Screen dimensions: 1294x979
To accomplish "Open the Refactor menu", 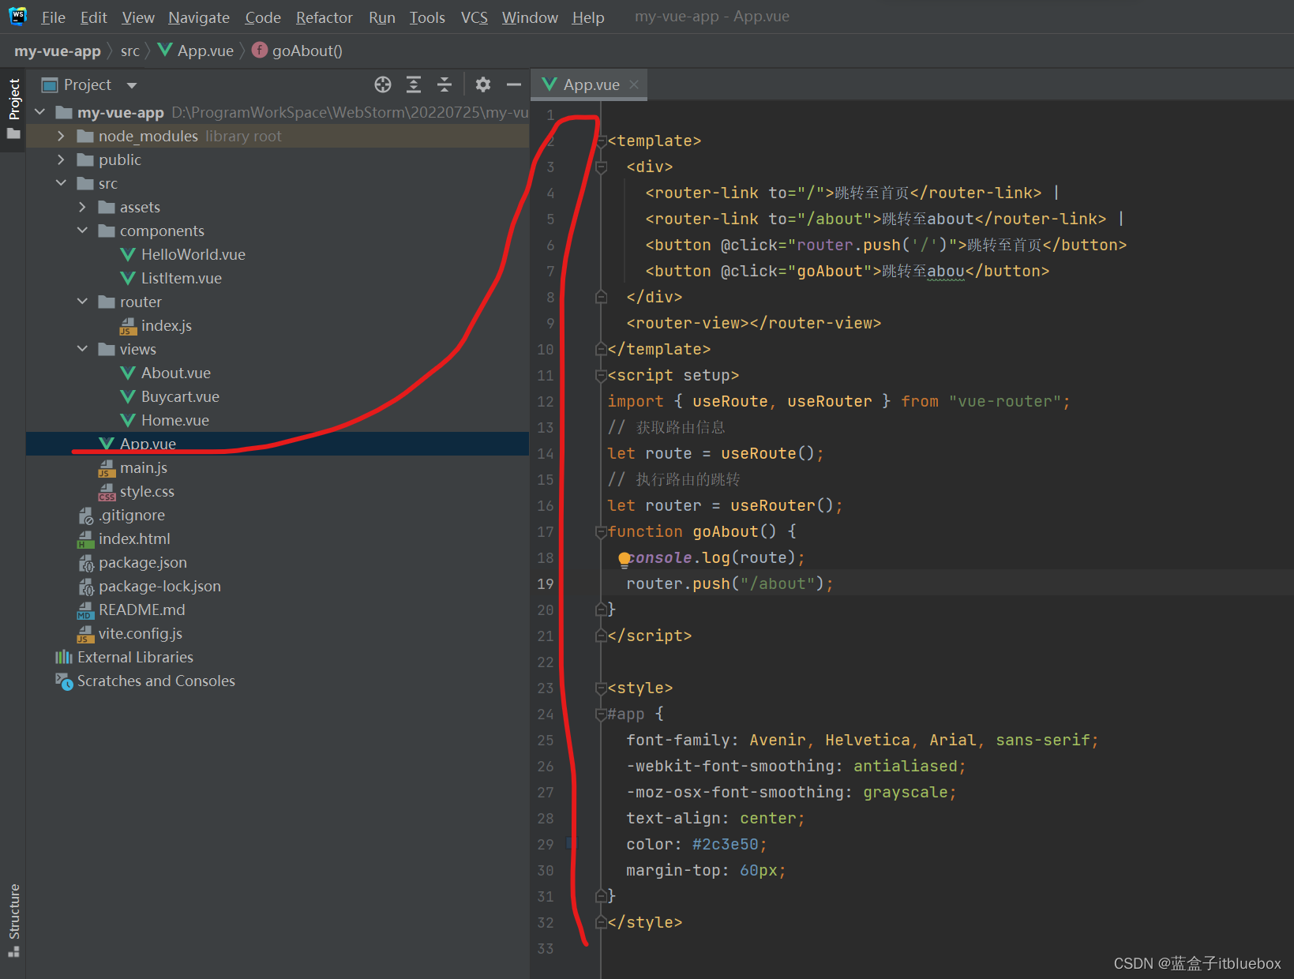I will point(324,17).
